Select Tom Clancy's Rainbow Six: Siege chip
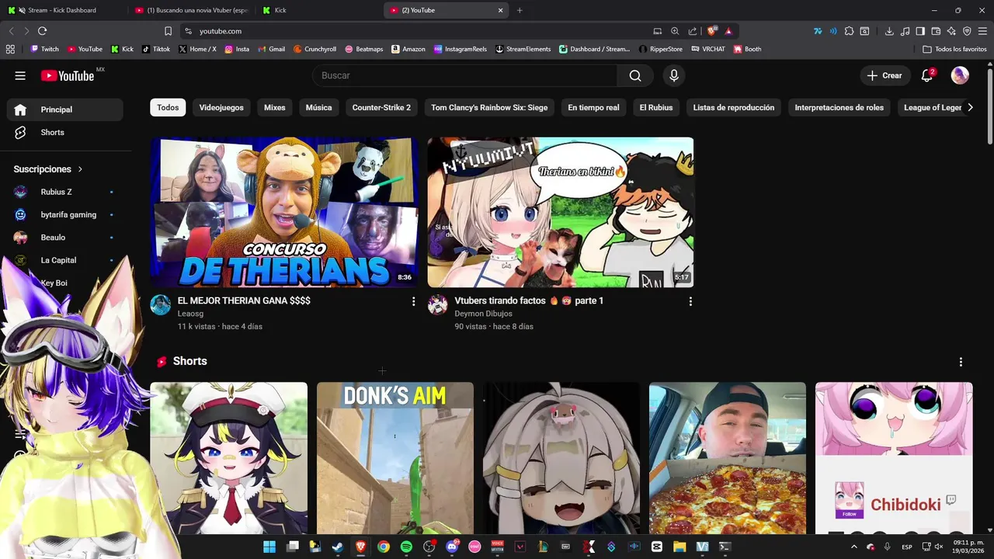Image resolution: width=994 pixels, height=559 pixels. click(489, 108)
